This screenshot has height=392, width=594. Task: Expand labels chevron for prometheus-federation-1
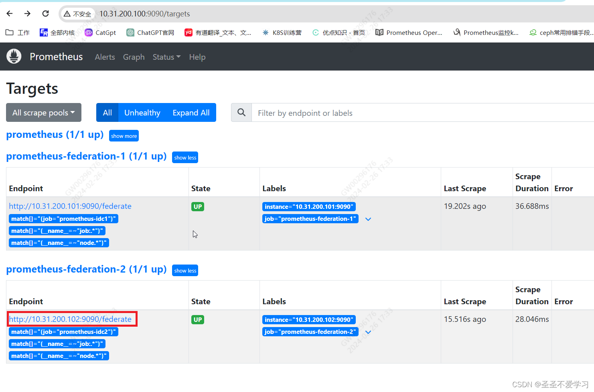coord(368,219)
